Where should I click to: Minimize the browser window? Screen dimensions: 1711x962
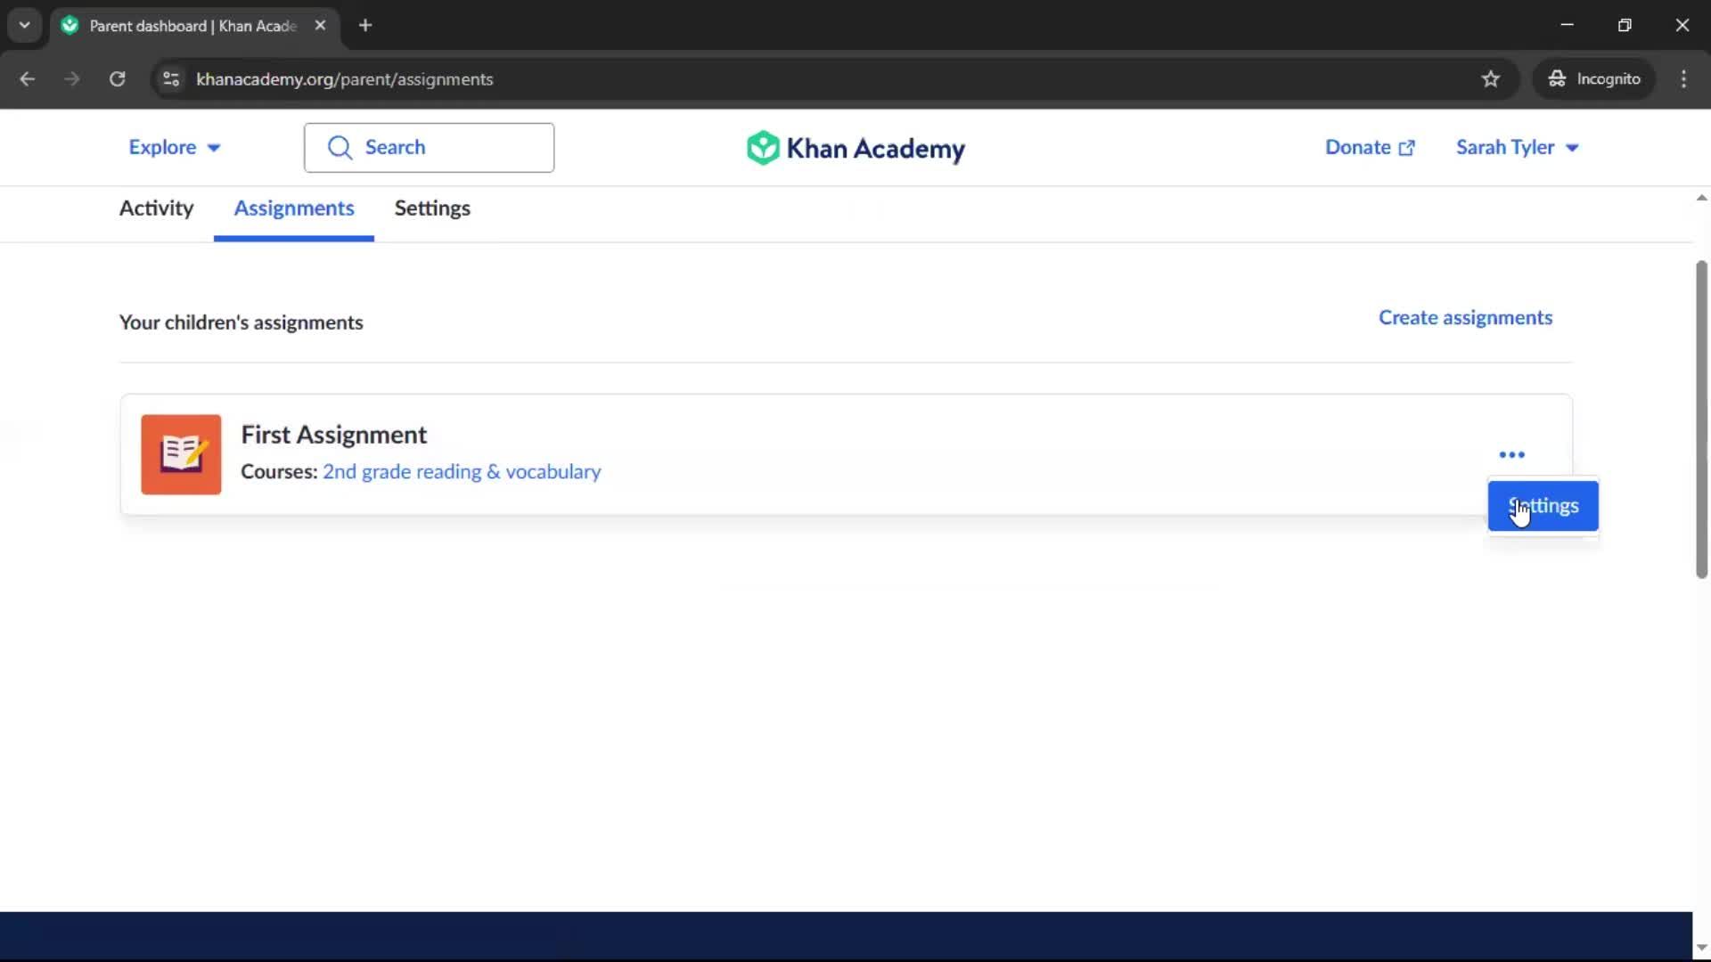click(x=1568, y=25)
